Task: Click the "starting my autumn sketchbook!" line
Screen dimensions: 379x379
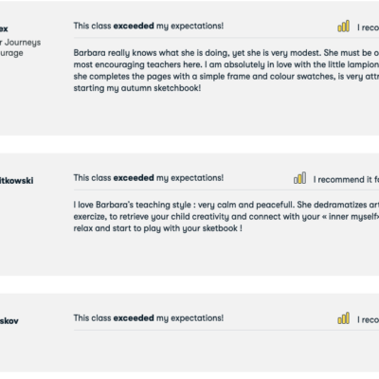Action: [x=137, y=88]
